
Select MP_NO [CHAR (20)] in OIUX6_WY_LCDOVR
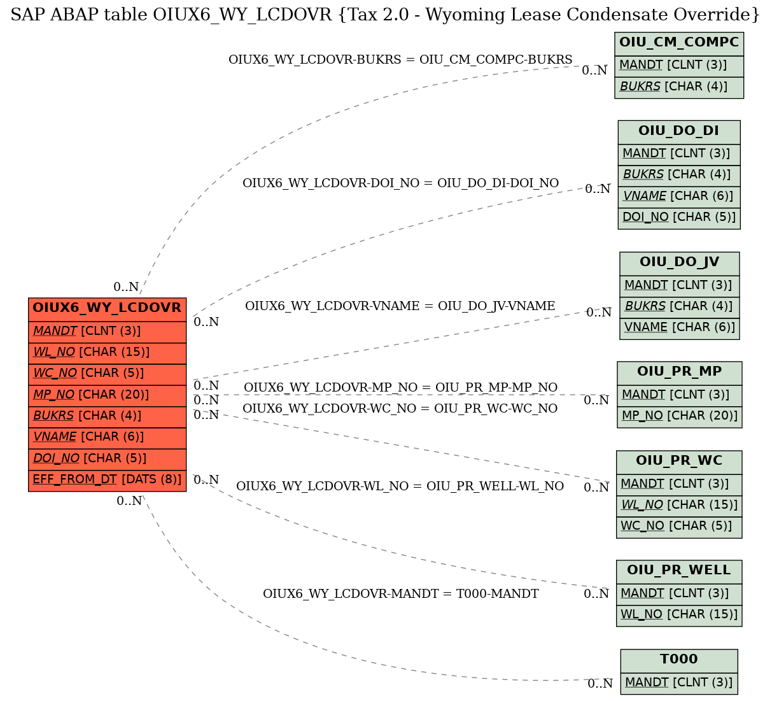(107, 395)
